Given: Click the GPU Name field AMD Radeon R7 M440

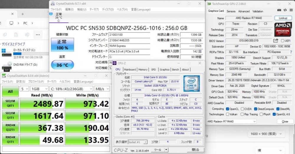Looking at the screenshot, I should tap(249, 18).
